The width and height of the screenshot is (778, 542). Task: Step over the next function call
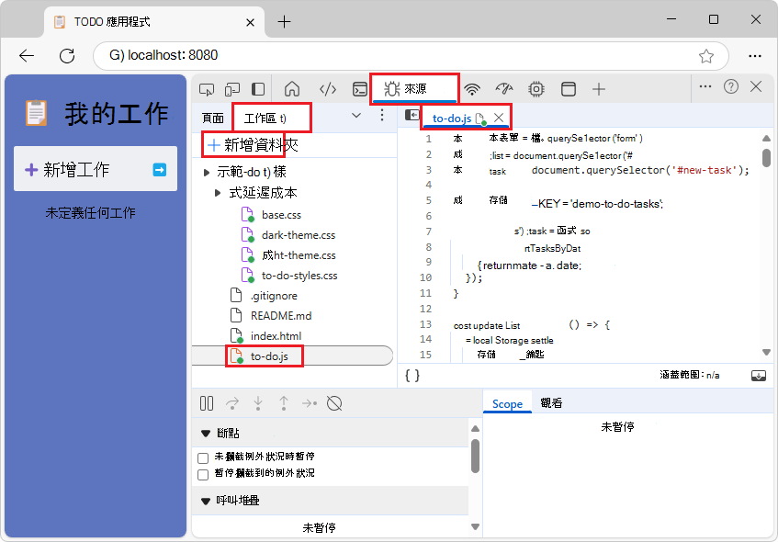[x=231, y=402]
